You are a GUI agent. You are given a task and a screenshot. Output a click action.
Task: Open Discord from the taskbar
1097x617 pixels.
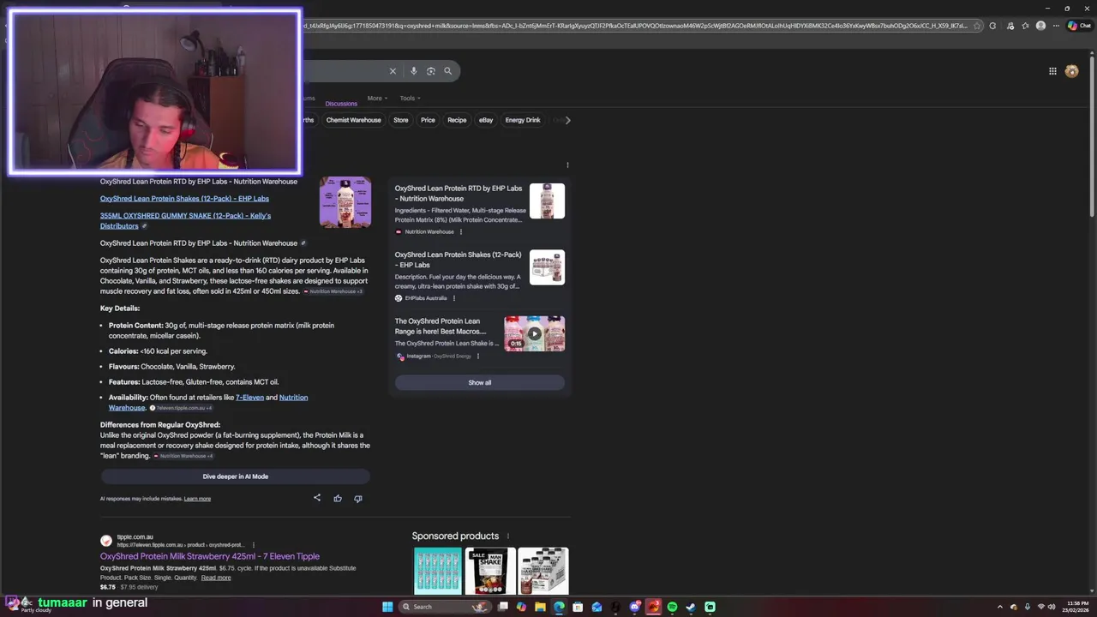click(x=634, y=607)
